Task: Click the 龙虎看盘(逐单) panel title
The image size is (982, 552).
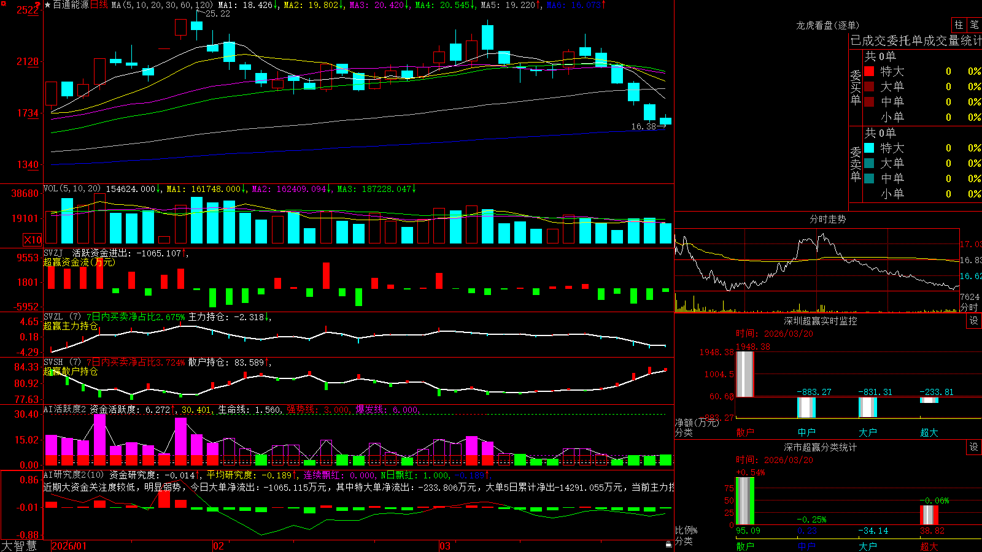Action: (x=828, y=25)
